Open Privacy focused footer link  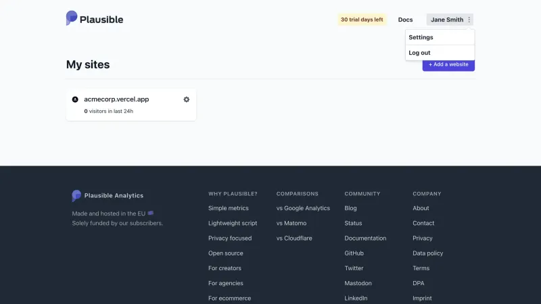(x=230, y=238)
